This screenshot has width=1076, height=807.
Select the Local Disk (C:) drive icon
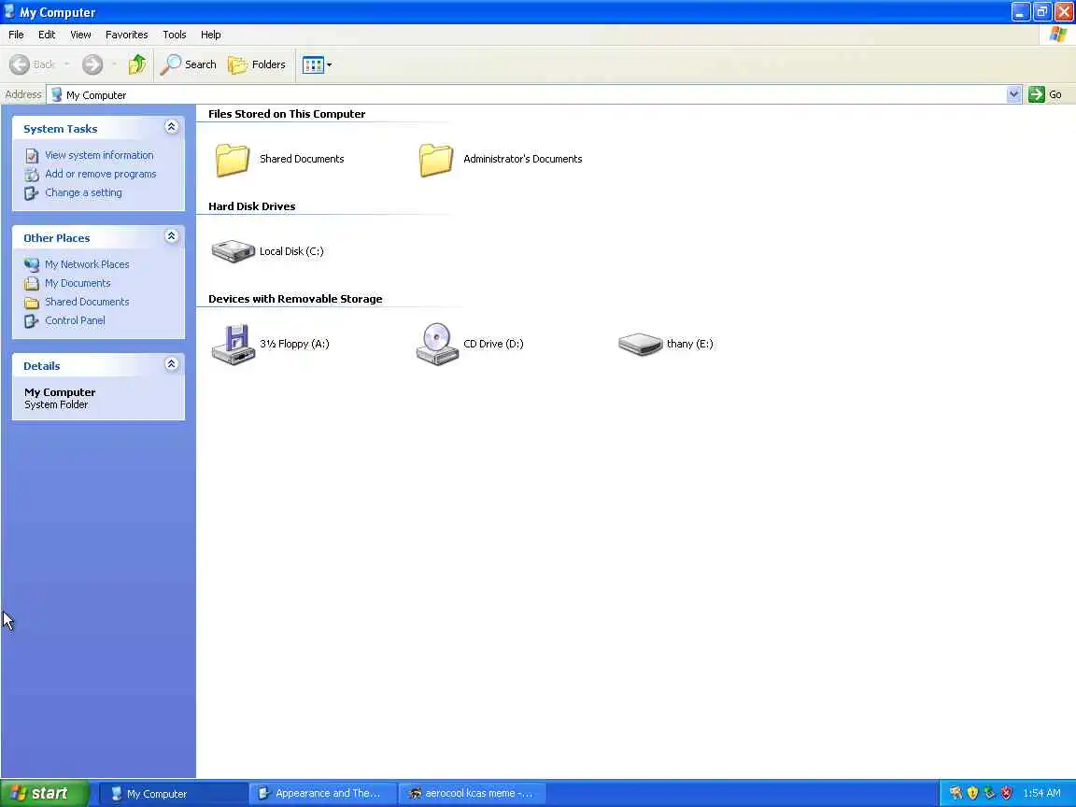[x=234, y=251]
